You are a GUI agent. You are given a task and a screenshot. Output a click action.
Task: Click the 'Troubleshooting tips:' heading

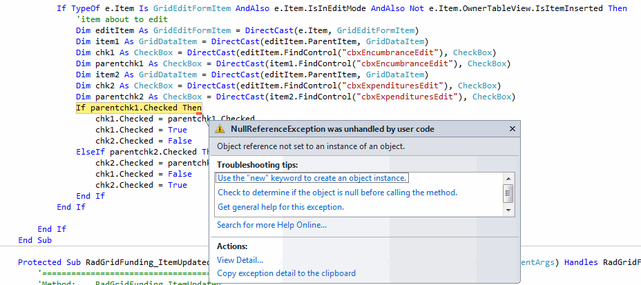[x=258, y=166]
